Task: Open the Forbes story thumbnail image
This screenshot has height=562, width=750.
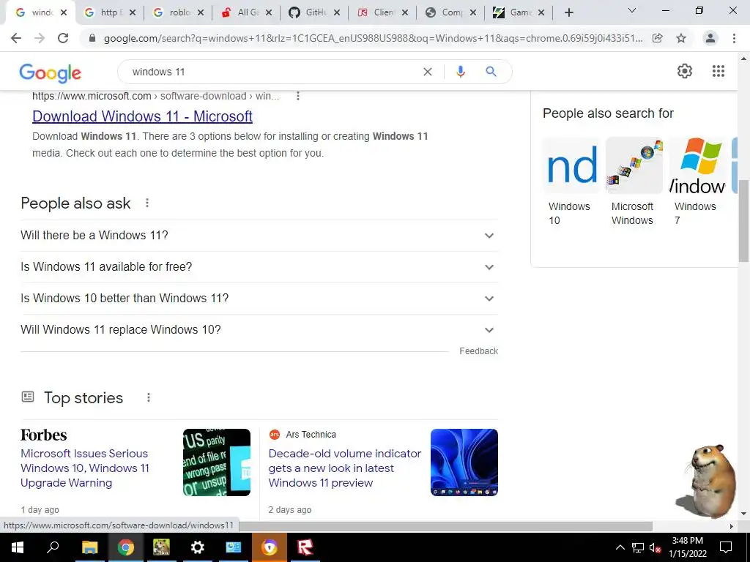Action: pos(217,462)
